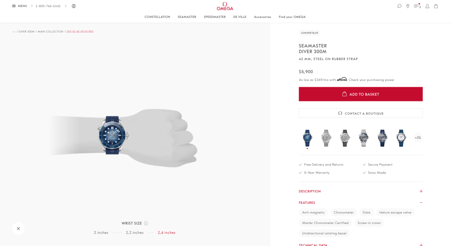Select the 2,2 inches wrist size
This screenshot has height=246, width=451.
coord(134,233)
